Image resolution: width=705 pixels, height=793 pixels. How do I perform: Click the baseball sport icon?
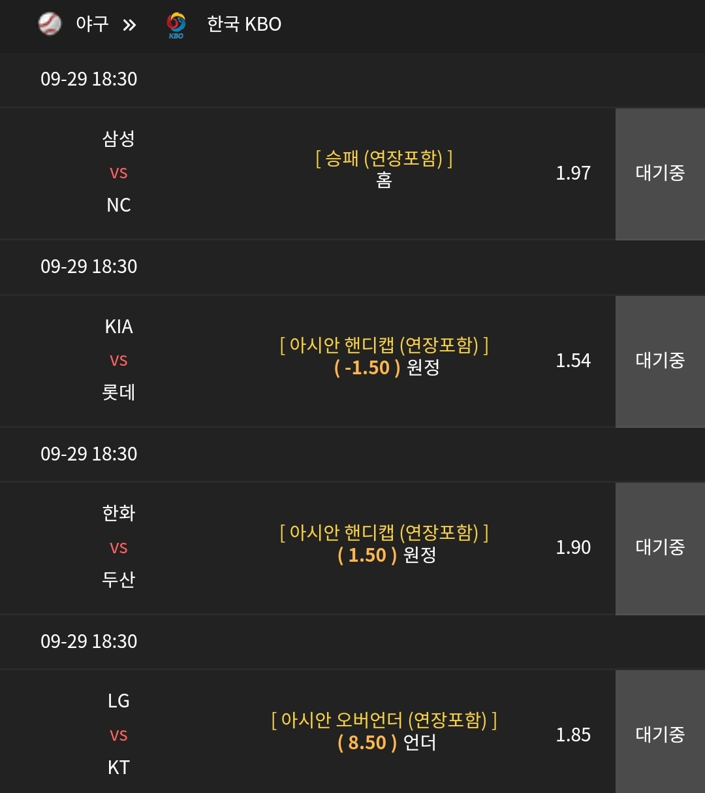click(x=50, y=24)
